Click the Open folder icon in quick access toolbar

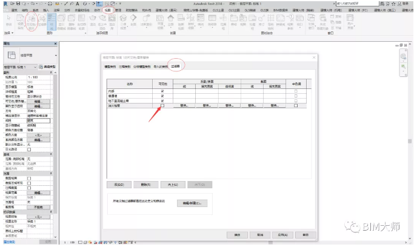(13, 4)
